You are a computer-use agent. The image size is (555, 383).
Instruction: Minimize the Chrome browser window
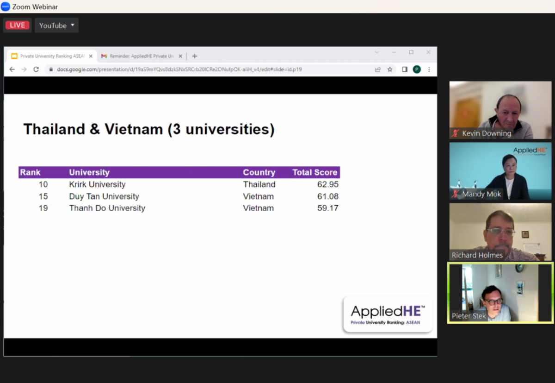[x=394, y=52]
